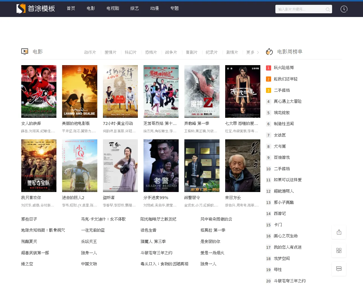
Task: Open the 中国文物 link at page bottom
Action: tap(89, 264)
